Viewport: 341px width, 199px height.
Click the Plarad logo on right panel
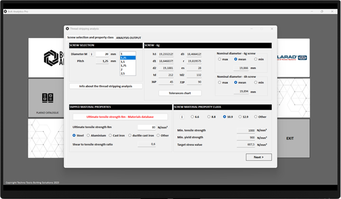292,58
